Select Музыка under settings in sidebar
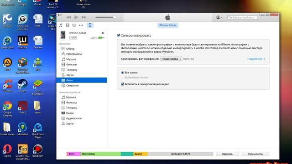292x164 pixels. (82, 59)
